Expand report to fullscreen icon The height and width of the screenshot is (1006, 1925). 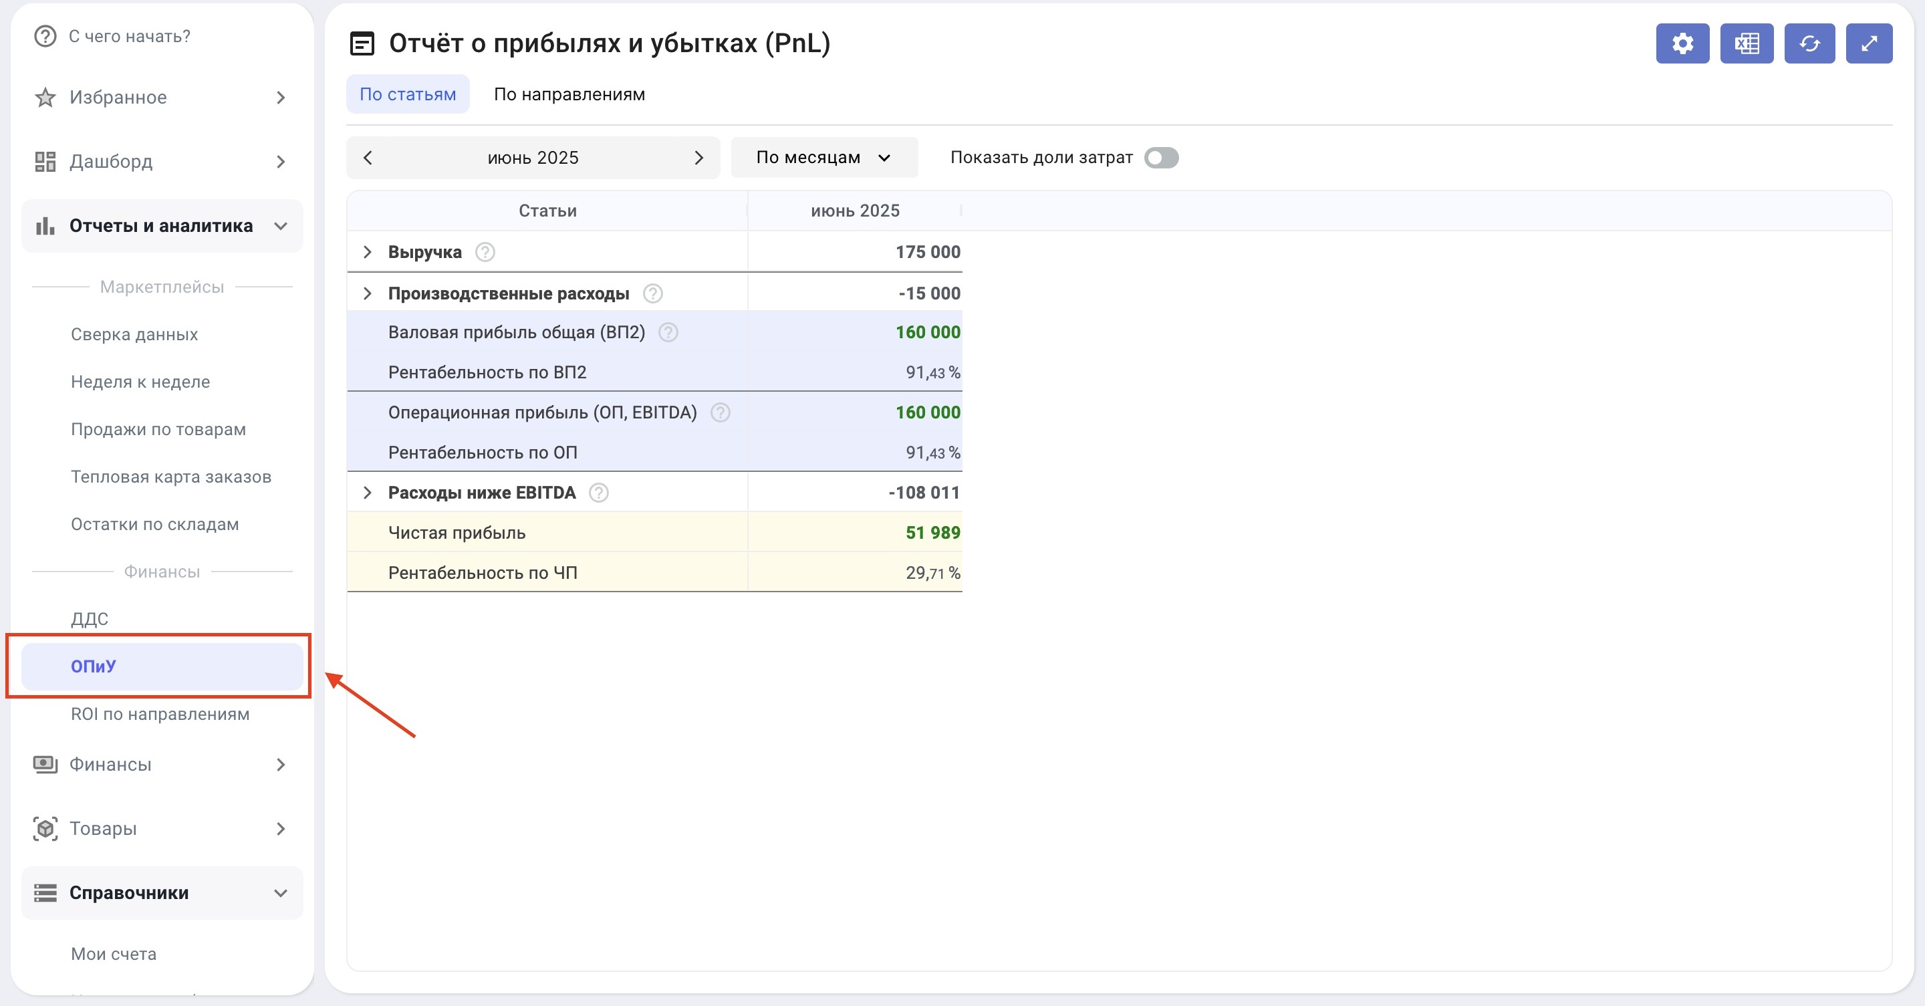click(x=1868, y=43)
